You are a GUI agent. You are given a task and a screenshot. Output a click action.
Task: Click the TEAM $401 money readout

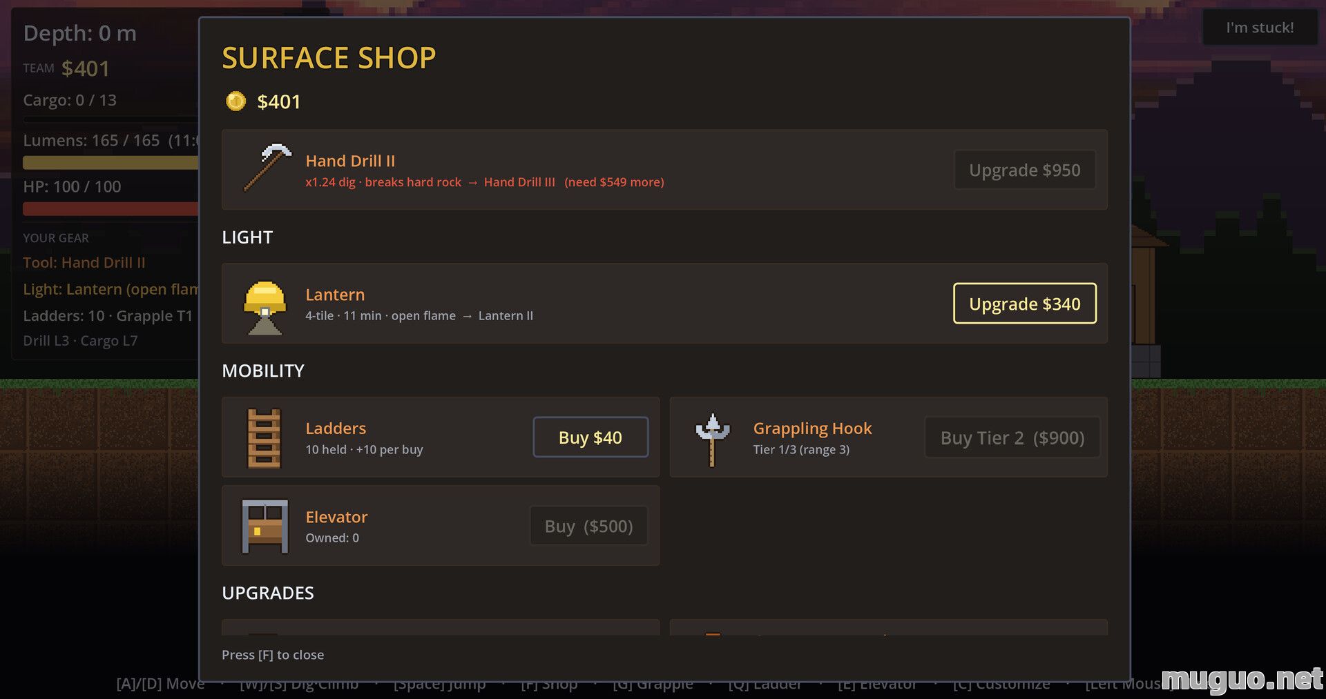(66, 68)
